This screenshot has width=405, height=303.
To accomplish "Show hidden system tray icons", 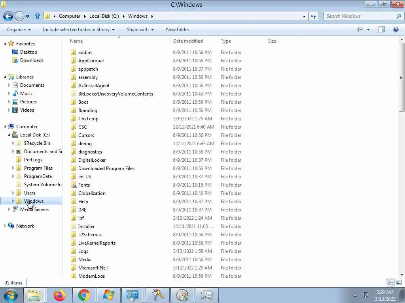I will (x=355, y=295).
